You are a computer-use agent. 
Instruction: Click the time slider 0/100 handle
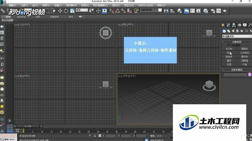click(28, 126)
